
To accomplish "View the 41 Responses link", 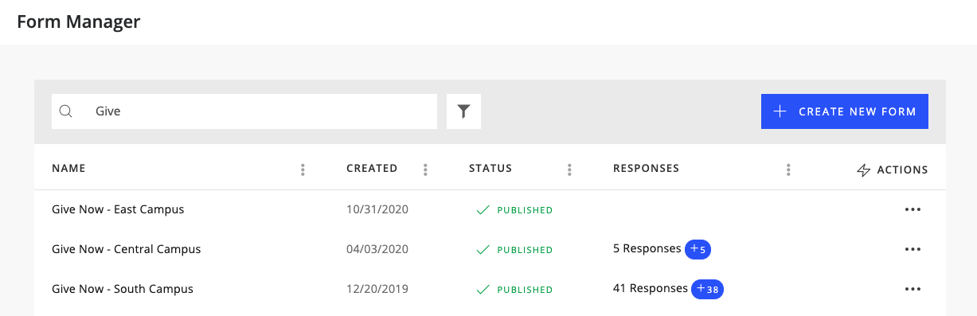I will 650,288.
